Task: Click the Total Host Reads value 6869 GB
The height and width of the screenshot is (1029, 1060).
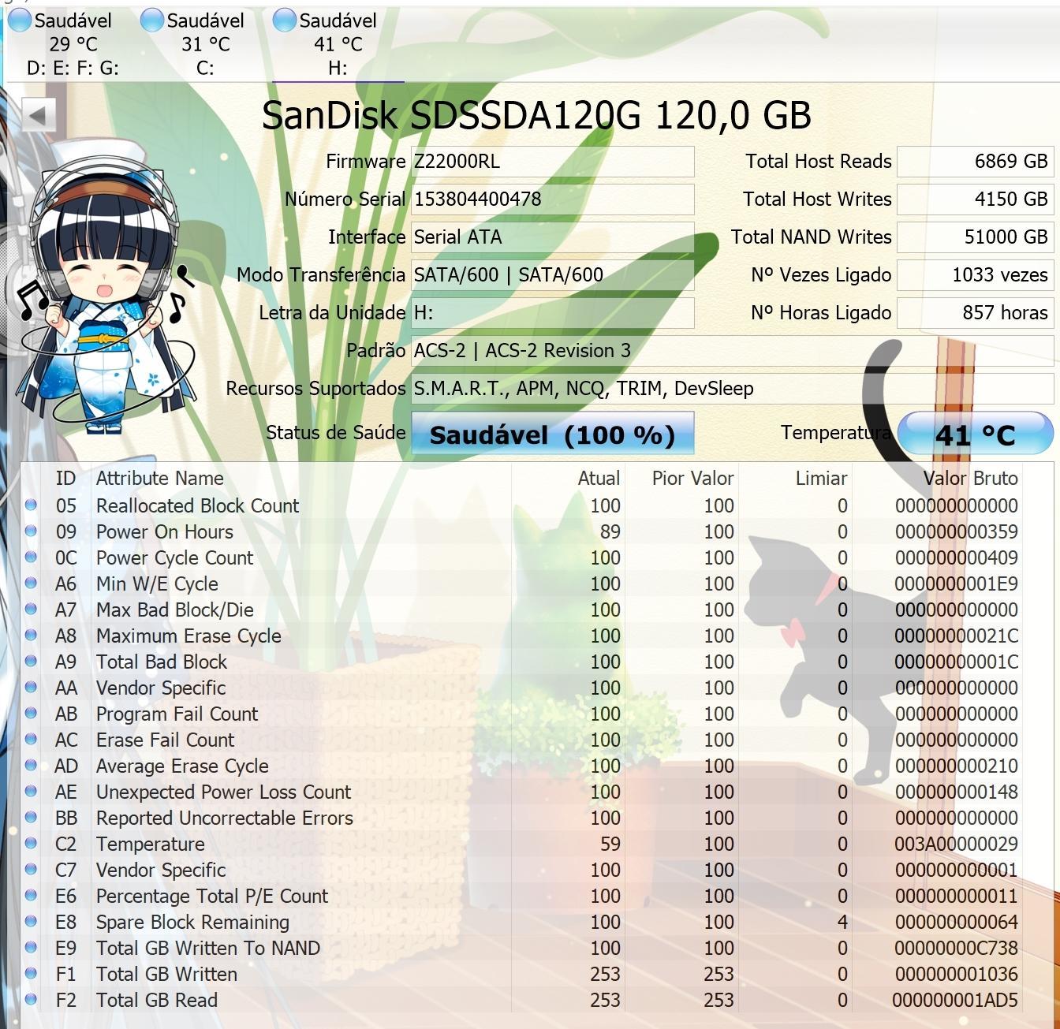Action: point(975,162)
